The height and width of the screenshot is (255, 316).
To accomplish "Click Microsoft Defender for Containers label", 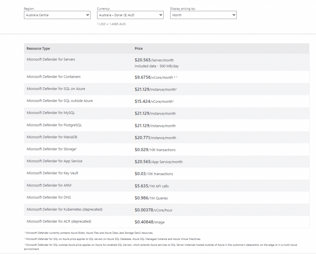I will pos(54,77).
